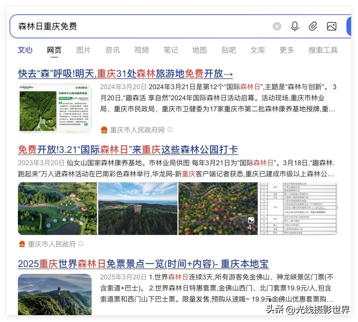Open the table list image thumbnail
Viewport: 358px width, 322px height.
pos(298,209)
